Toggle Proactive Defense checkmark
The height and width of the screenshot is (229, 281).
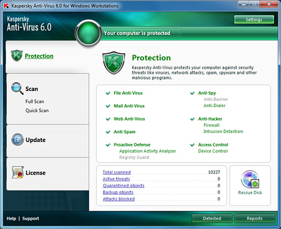108,145
